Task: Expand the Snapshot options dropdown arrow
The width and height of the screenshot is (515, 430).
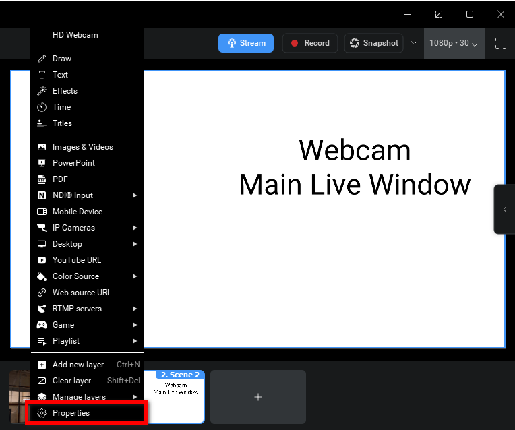Action: (x=413, y=43)
